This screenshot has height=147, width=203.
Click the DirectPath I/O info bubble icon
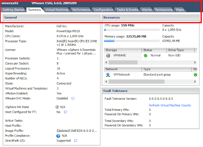point(75,141)
